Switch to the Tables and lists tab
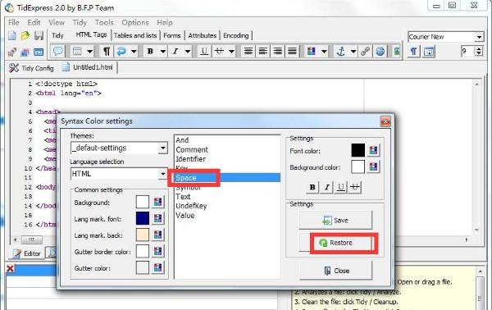Viewport: 492px width, 310px height. [135, 35]
